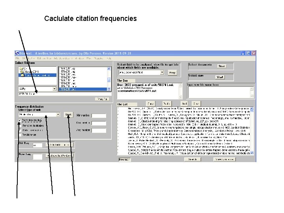Viewport: 284px width, 213px height.
Task: Select the Gower, J.C., Ross row in The List
Action: pyautogui.click(x=183, y=127)
